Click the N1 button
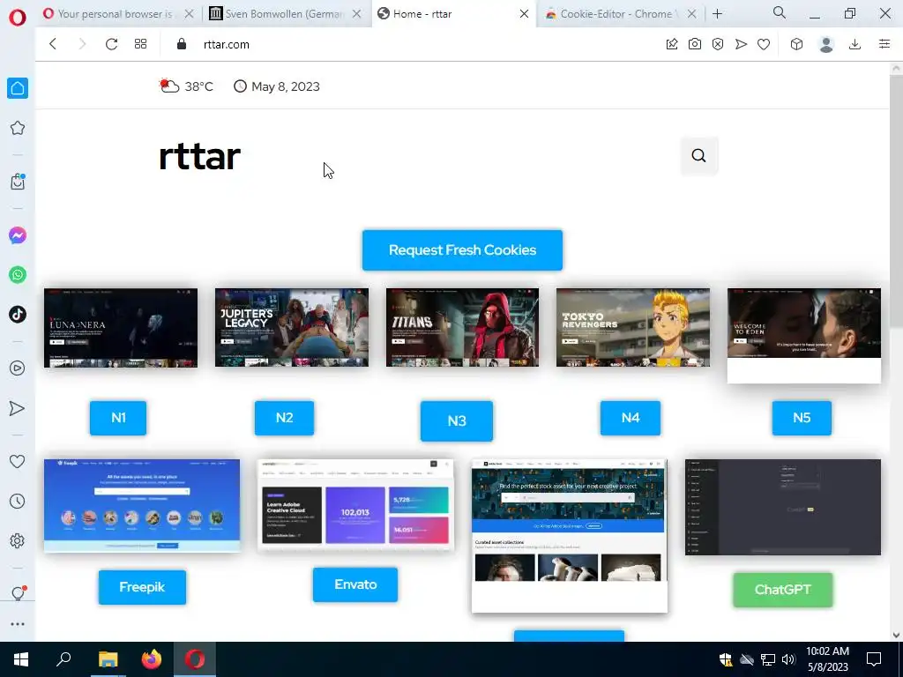Image resolution: width=903 pixels, height=677 pixels. 118,417
